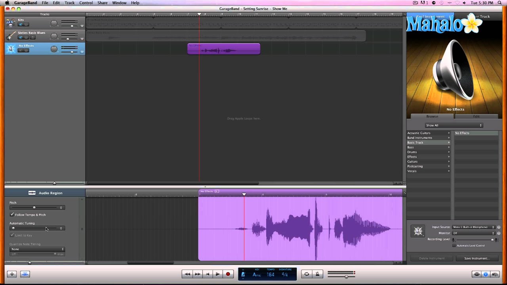Select the Effects category
Viewport: 507px width, 285px height.
point(429,157)
